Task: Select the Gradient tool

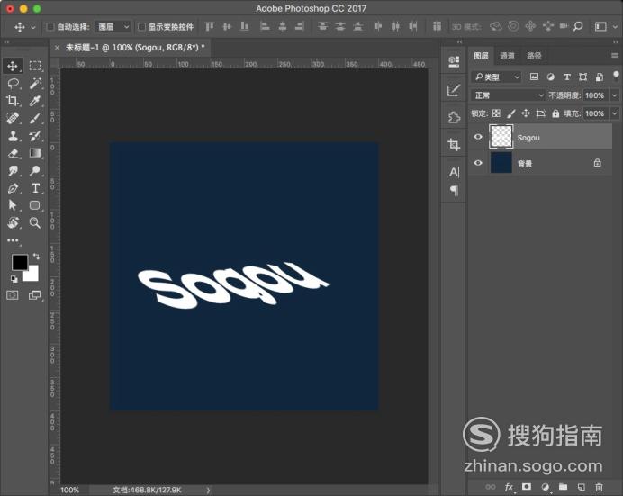Action: pos(35,153)
